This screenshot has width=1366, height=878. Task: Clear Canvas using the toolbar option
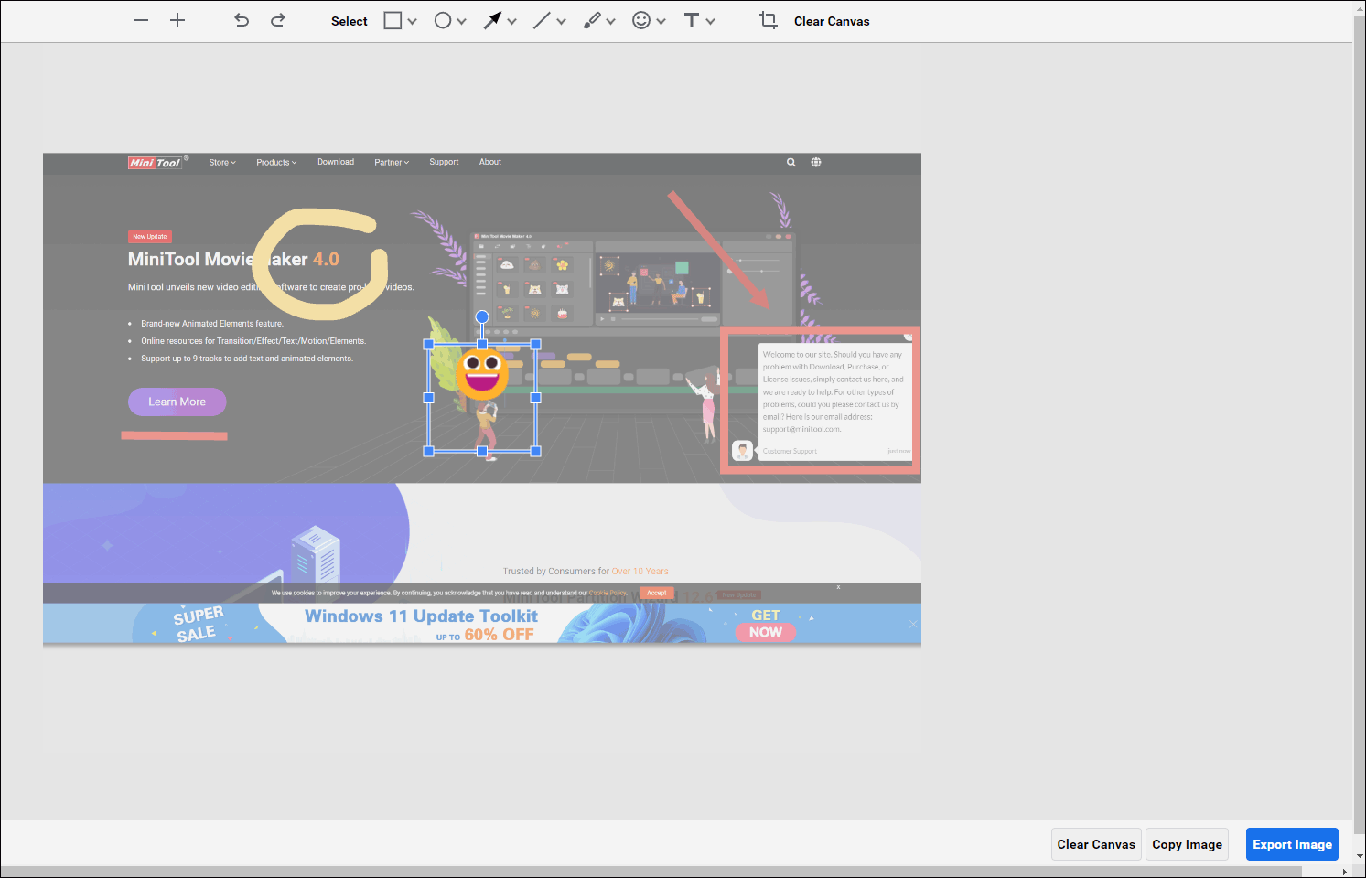[x=831, y=20]
